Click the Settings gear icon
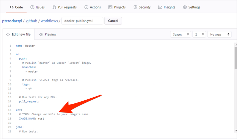Viewport: 237px width, 139px height. tap(185, 7)
